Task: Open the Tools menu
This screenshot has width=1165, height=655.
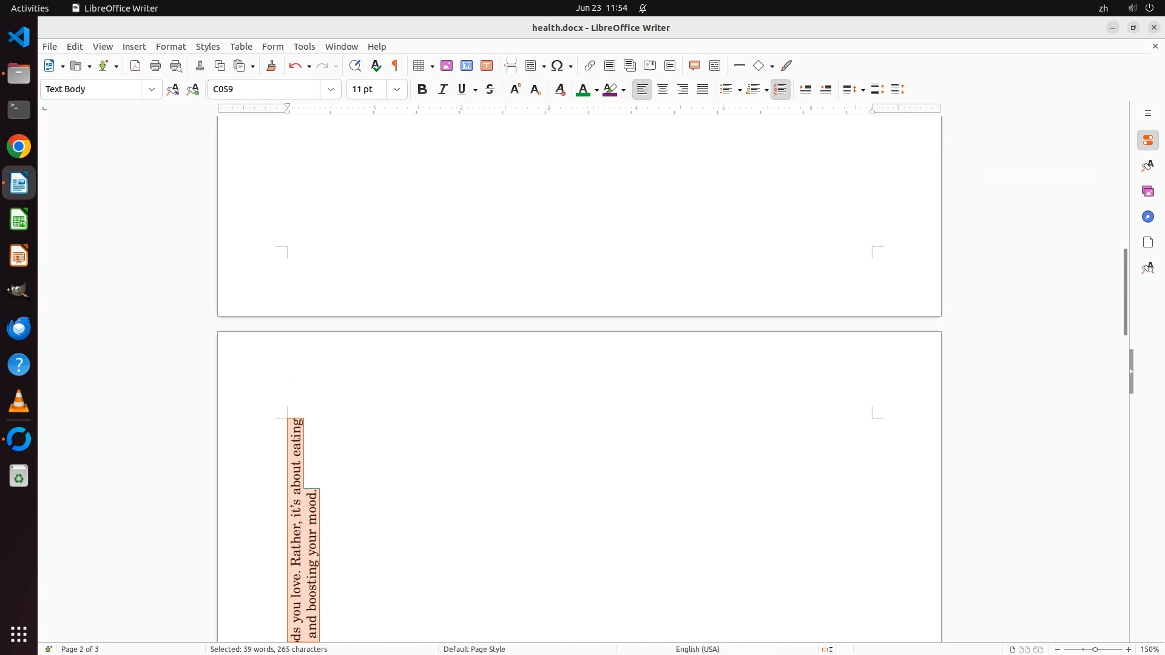Action: coord(304,46)
